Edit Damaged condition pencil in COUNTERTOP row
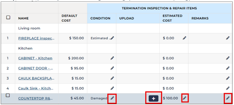Image resolution: width=234 pixels, height=105 pixels. click(x=112, y=98)
